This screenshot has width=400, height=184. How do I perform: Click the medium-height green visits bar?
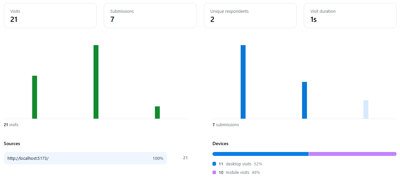click(x=35, y=97)
